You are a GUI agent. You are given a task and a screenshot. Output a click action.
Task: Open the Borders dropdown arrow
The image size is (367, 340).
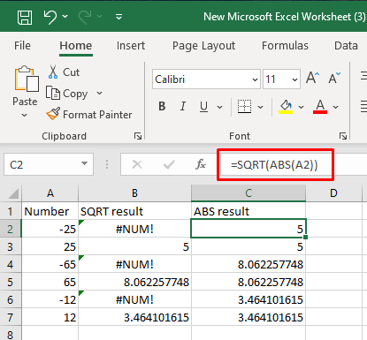(x=261, y=107)
